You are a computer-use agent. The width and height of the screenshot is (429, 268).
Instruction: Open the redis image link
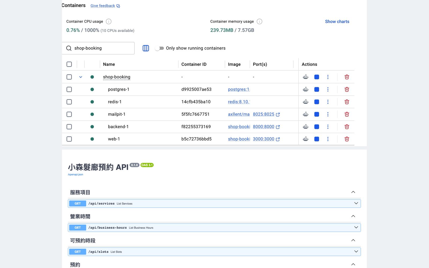239,102
